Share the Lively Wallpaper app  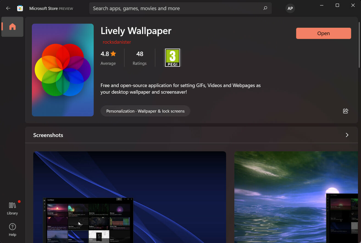[346, 111]
